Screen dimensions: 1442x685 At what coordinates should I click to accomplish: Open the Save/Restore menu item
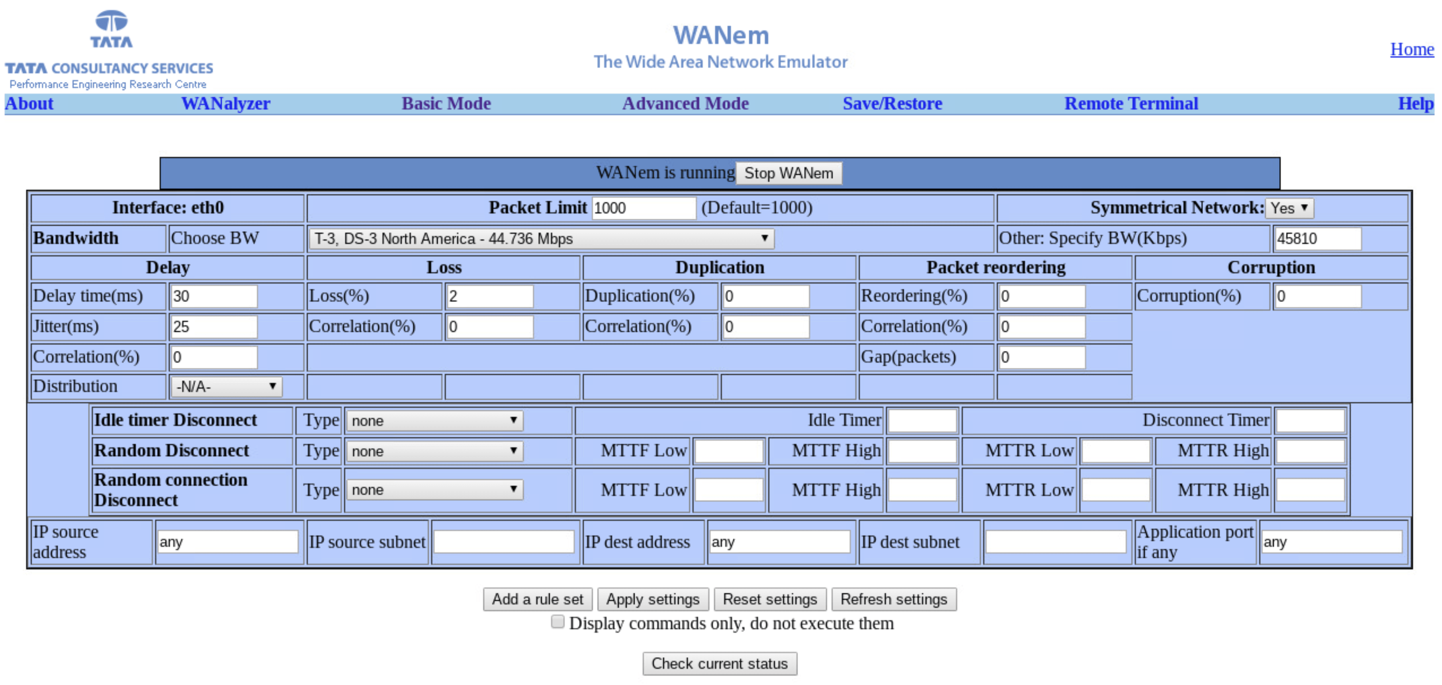tap(892, 103)
